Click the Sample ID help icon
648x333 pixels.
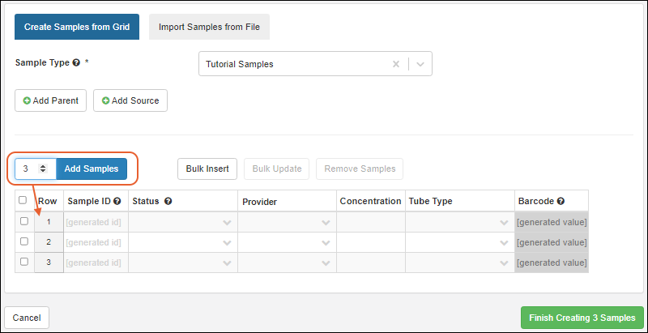point(117,201)
